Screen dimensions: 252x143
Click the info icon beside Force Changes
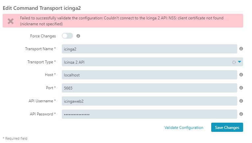pos(78,36)
